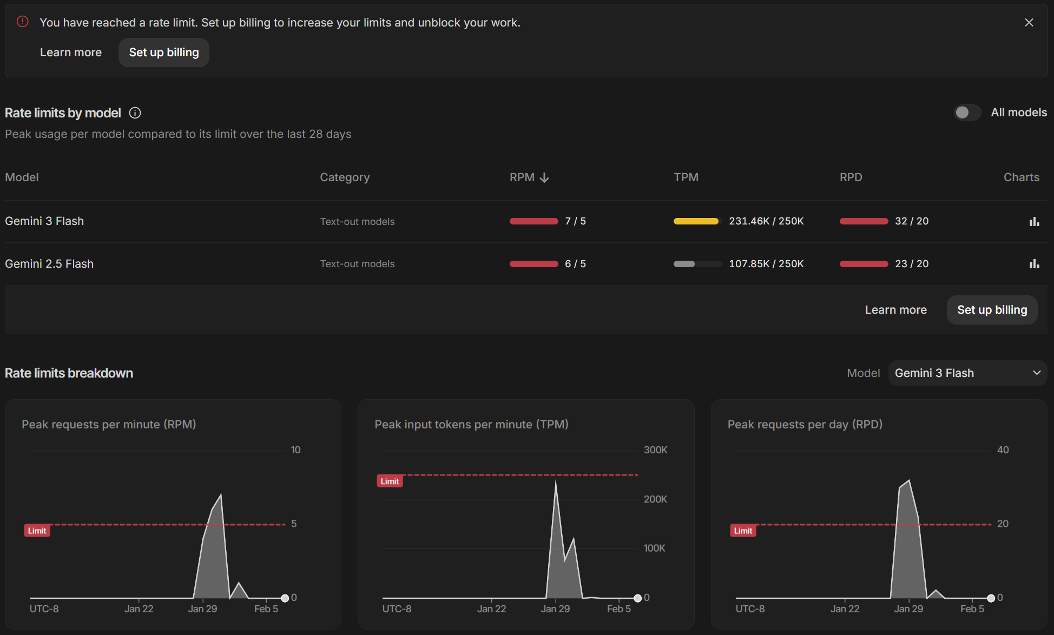Viewport: 1054px width, 635px height.
Task: Open charts icon for Gemini 2.5 Flash
Action: 1034,264
